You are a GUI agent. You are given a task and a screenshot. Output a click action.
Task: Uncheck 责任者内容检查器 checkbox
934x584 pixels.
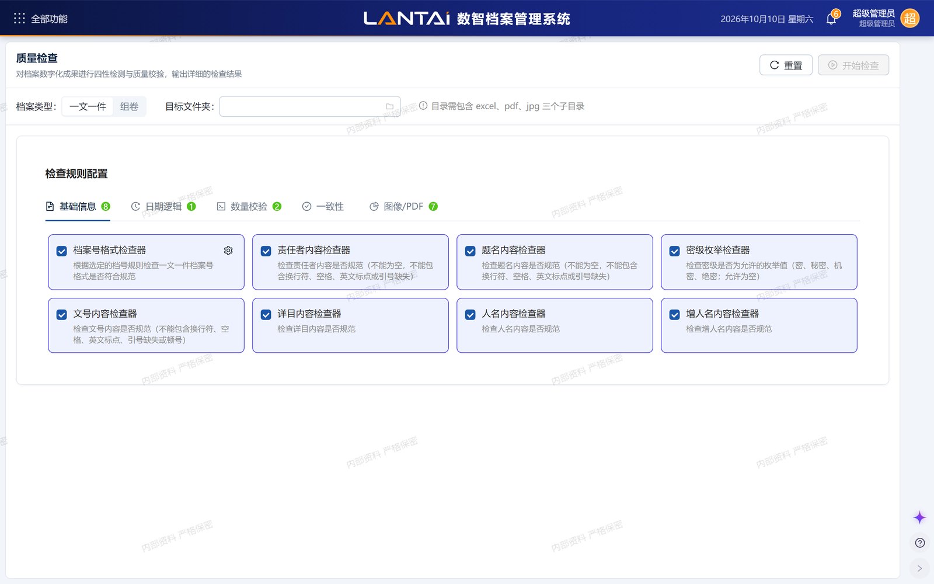(x=266, y=251)
